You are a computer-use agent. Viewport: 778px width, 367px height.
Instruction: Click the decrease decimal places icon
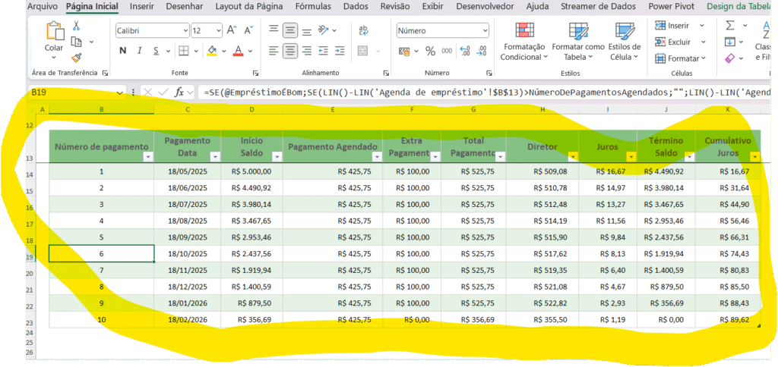[x=481, y=51]
